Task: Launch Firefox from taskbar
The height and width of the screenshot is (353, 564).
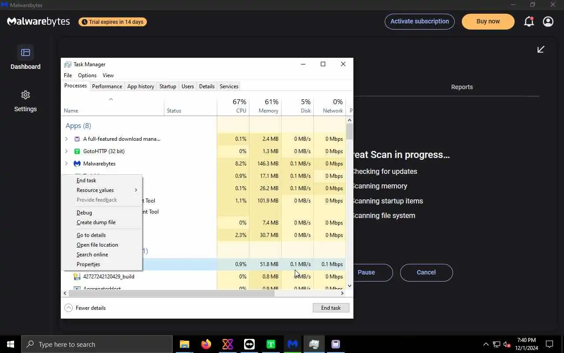Action: coord(206,344)
